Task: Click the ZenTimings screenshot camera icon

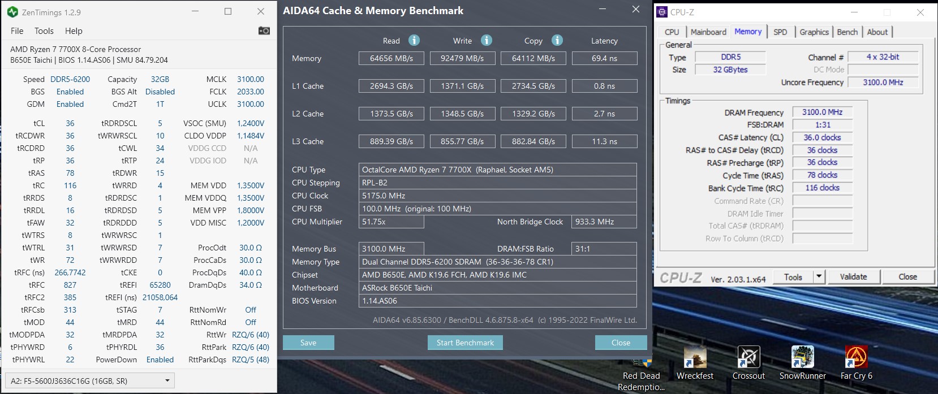Action: click(264, 31)
